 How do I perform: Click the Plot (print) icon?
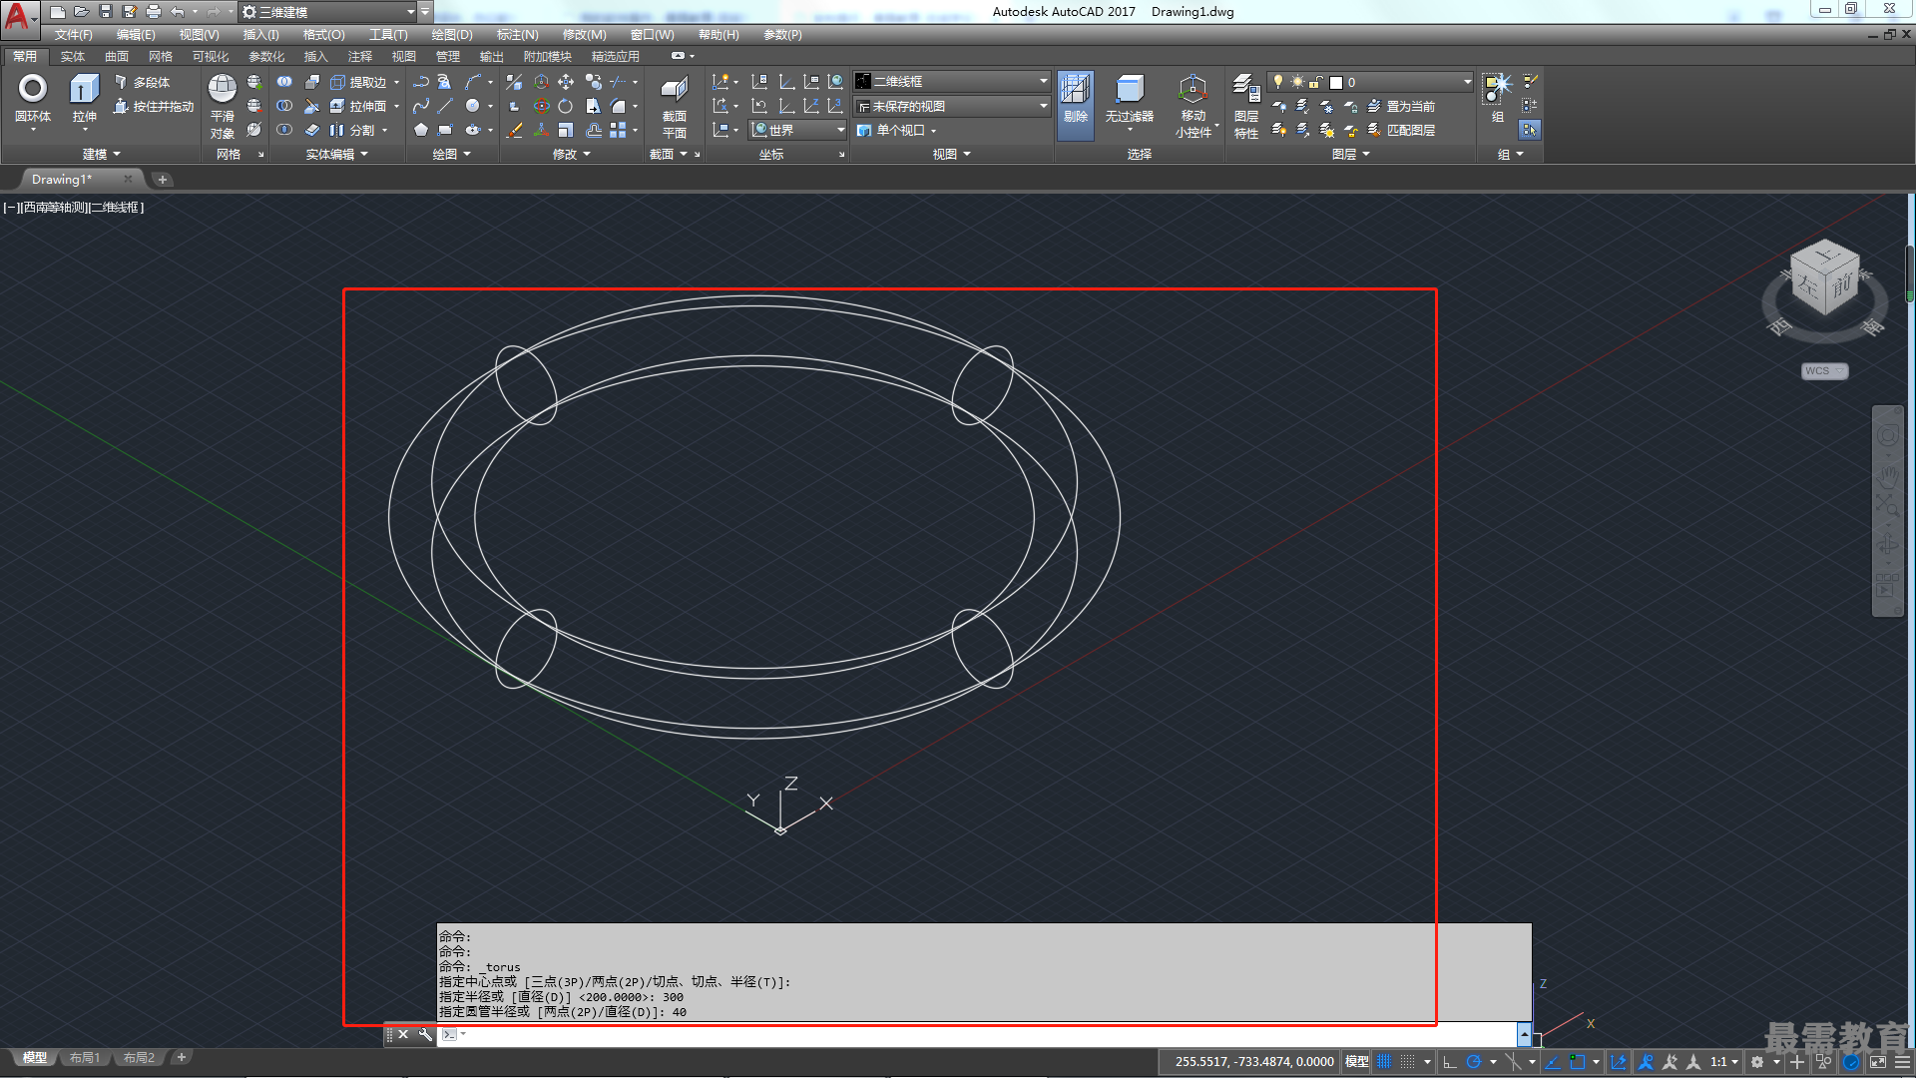154,12
